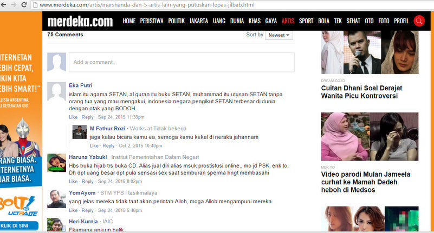Click Haruna Yabuki's profile photo
This screenshot has width=434, height=233.
point(56,163)
